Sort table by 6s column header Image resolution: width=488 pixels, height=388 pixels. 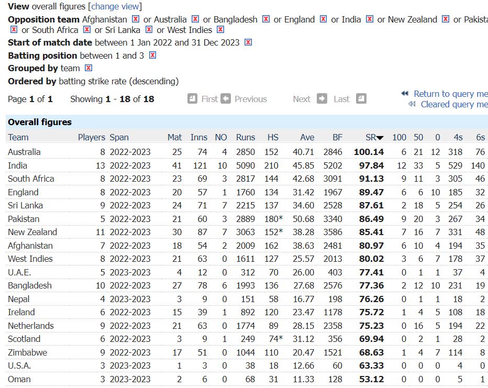[481, 137]
